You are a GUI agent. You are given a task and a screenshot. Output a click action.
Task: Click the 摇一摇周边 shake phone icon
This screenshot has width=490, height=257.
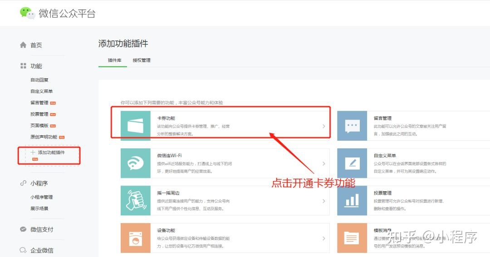click(x=135, y=200)
